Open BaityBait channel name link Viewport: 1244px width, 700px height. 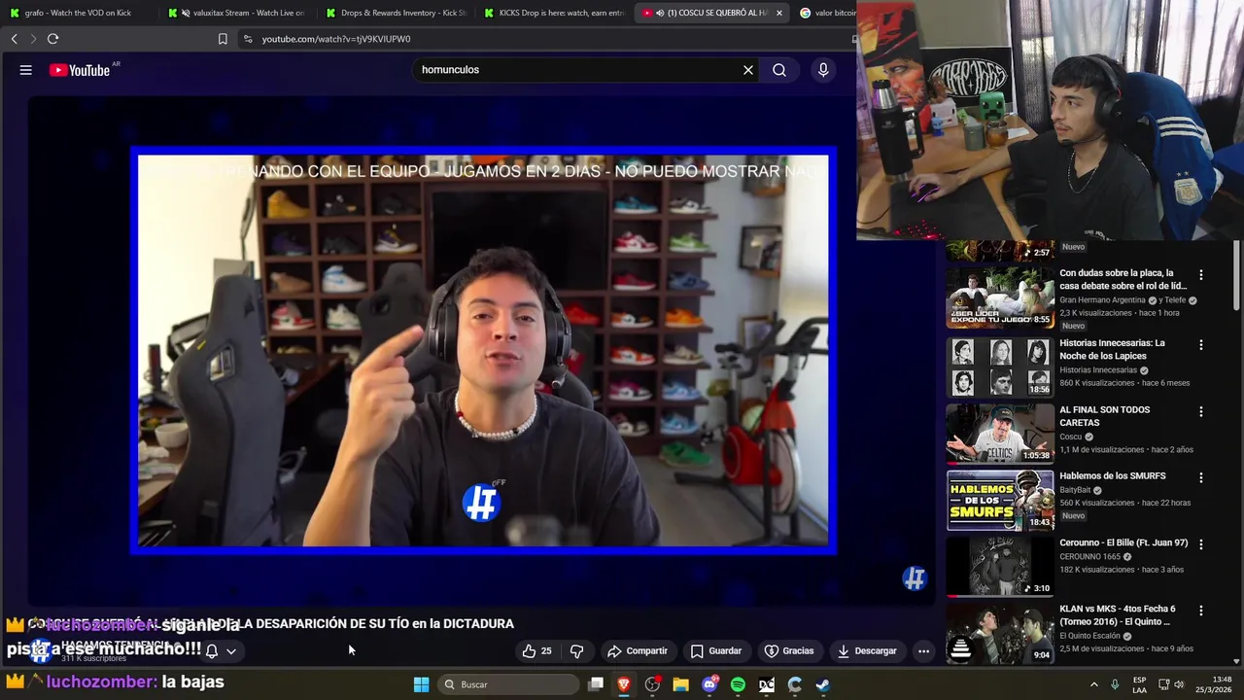1075,490
